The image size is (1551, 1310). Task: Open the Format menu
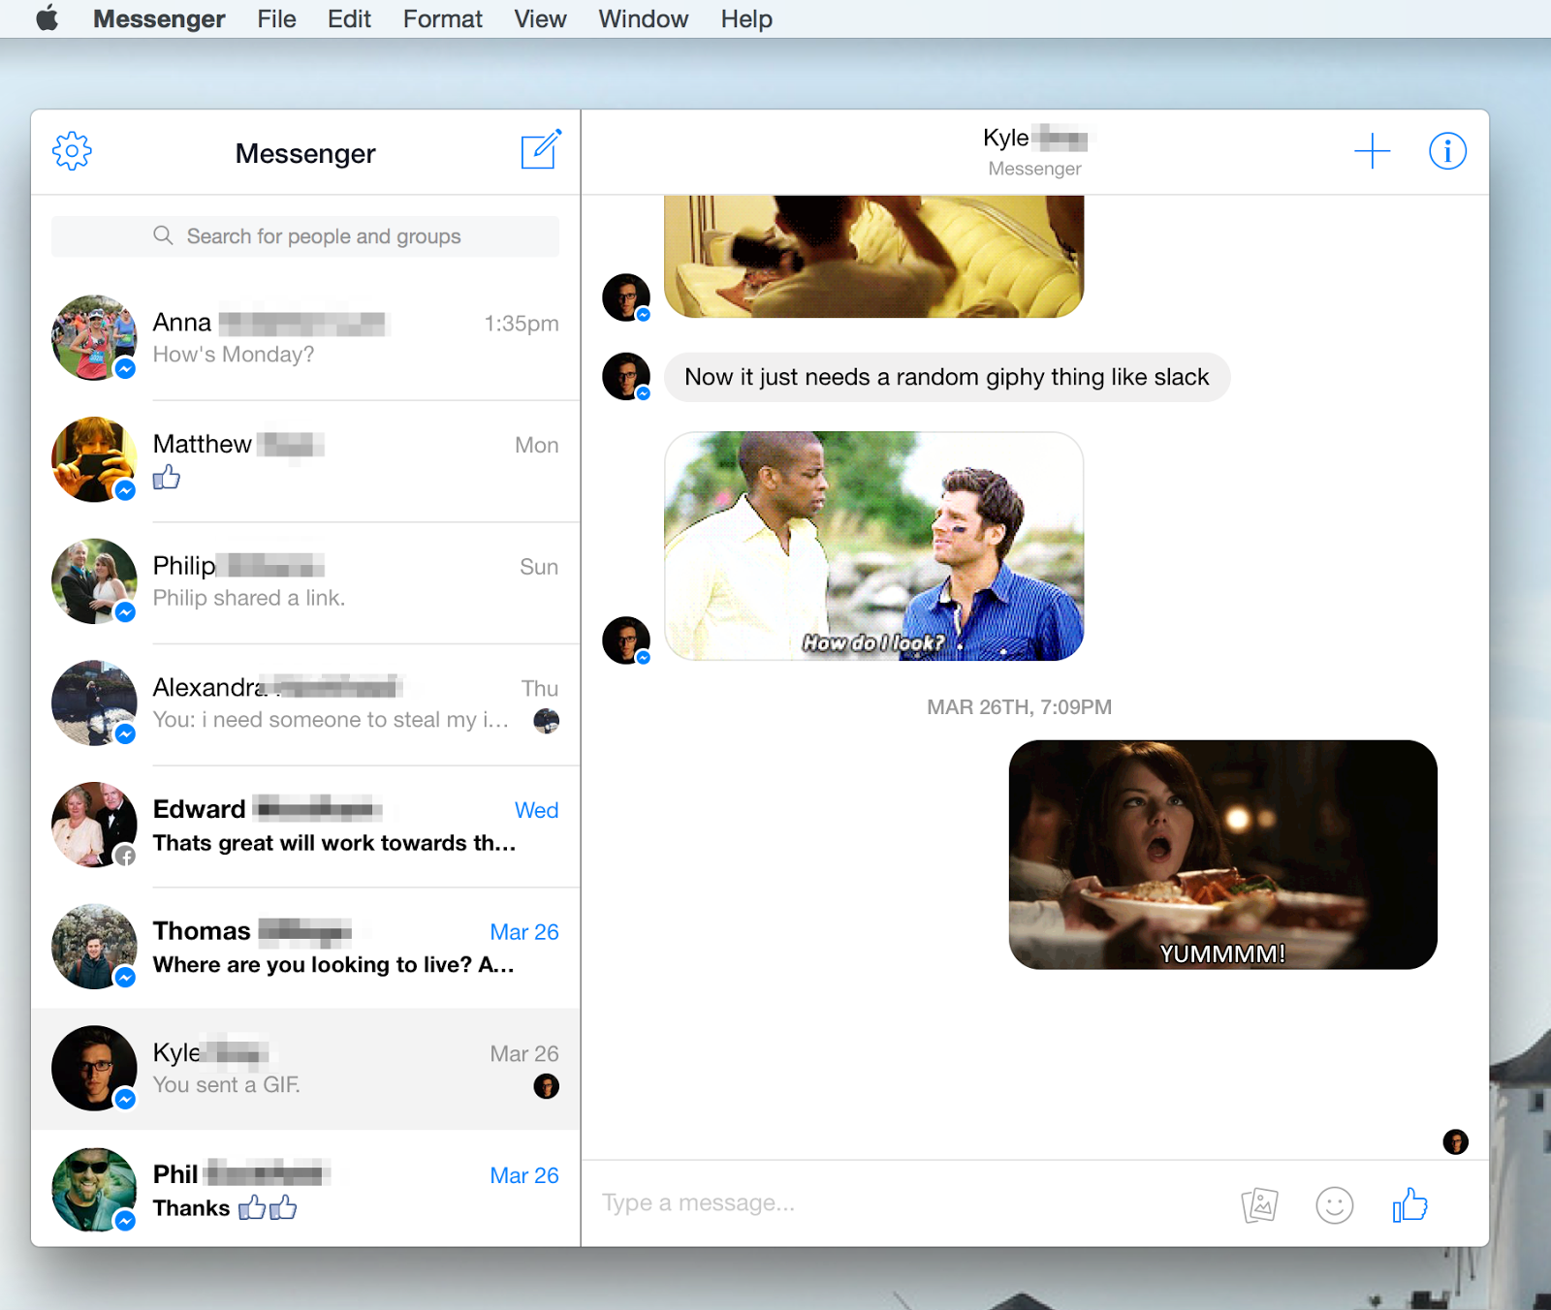443,18
